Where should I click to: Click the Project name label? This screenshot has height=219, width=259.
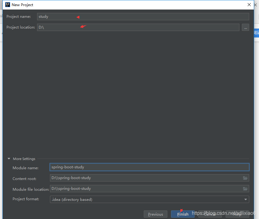coord(18,17)
